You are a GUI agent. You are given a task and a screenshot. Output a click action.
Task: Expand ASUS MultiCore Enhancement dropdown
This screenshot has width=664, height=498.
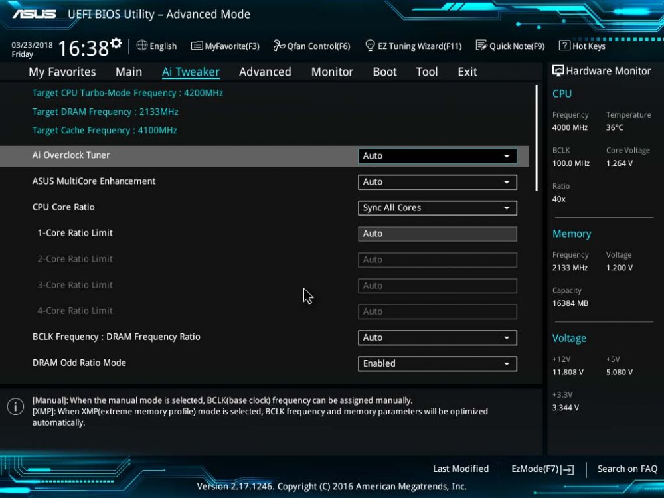coord(437,182)
